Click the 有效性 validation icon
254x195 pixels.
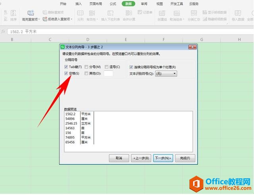coord(92,13)
